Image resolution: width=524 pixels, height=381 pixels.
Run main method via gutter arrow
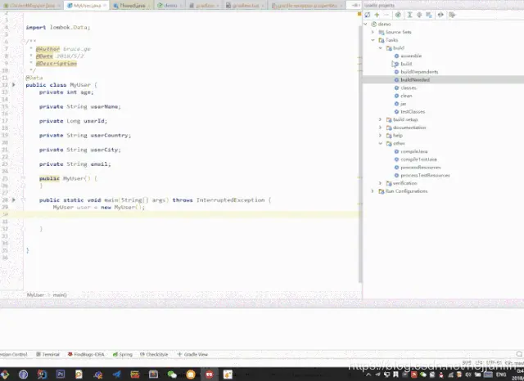14,199
